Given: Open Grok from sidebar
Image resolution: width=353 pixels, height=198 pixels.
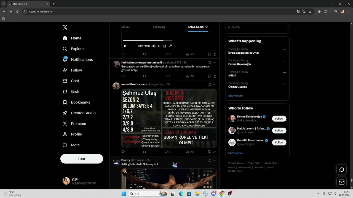Looking at the screenshot, I should (71, 92).
